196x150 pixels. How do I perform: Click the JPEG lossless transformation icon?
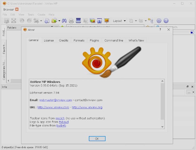(36, 21)
